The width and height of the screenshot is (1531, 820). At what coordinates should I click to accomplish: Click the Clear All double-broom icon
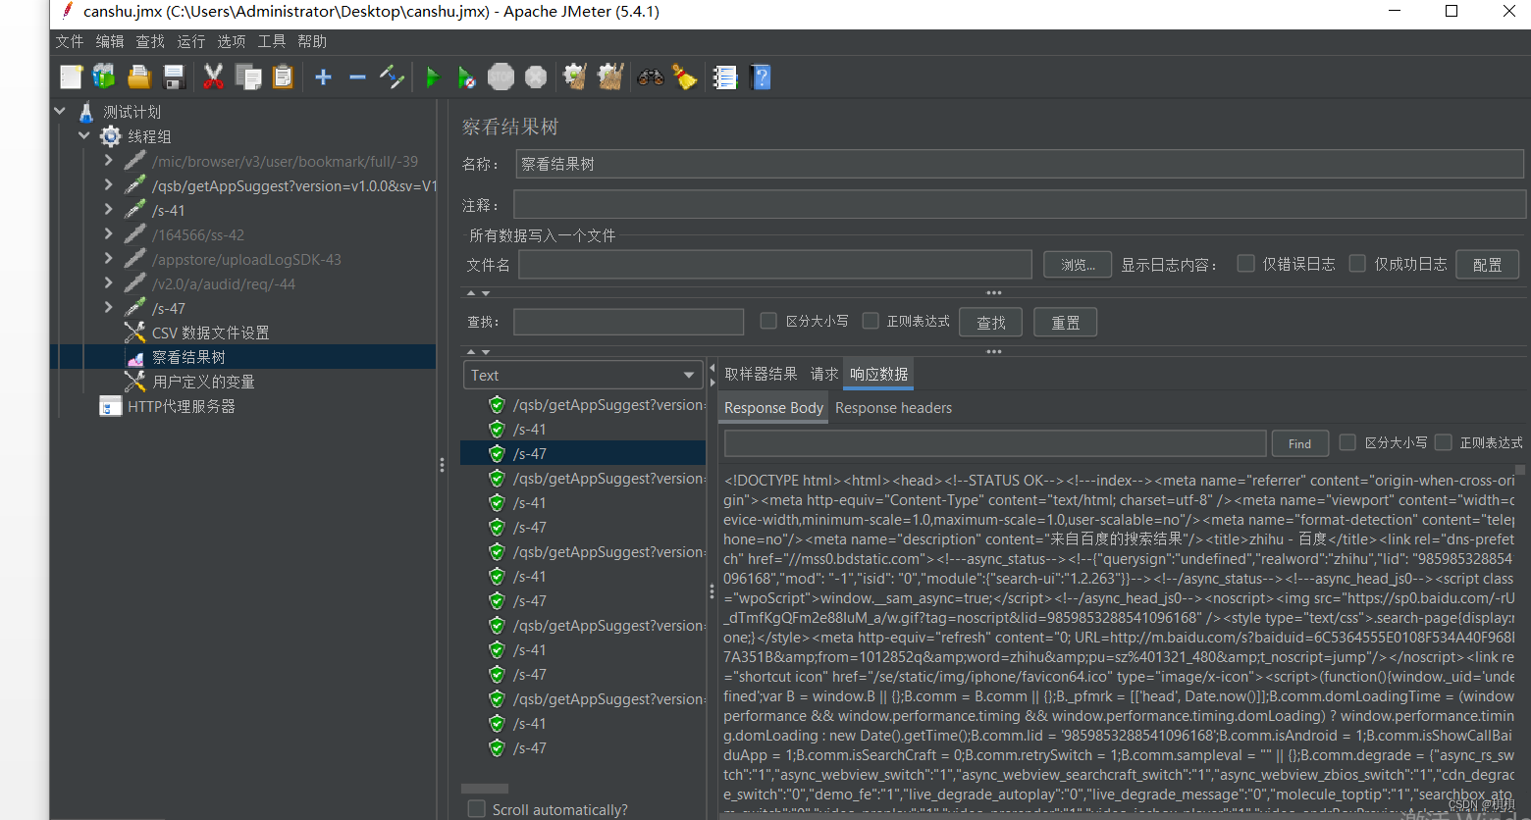pos(610,77)
